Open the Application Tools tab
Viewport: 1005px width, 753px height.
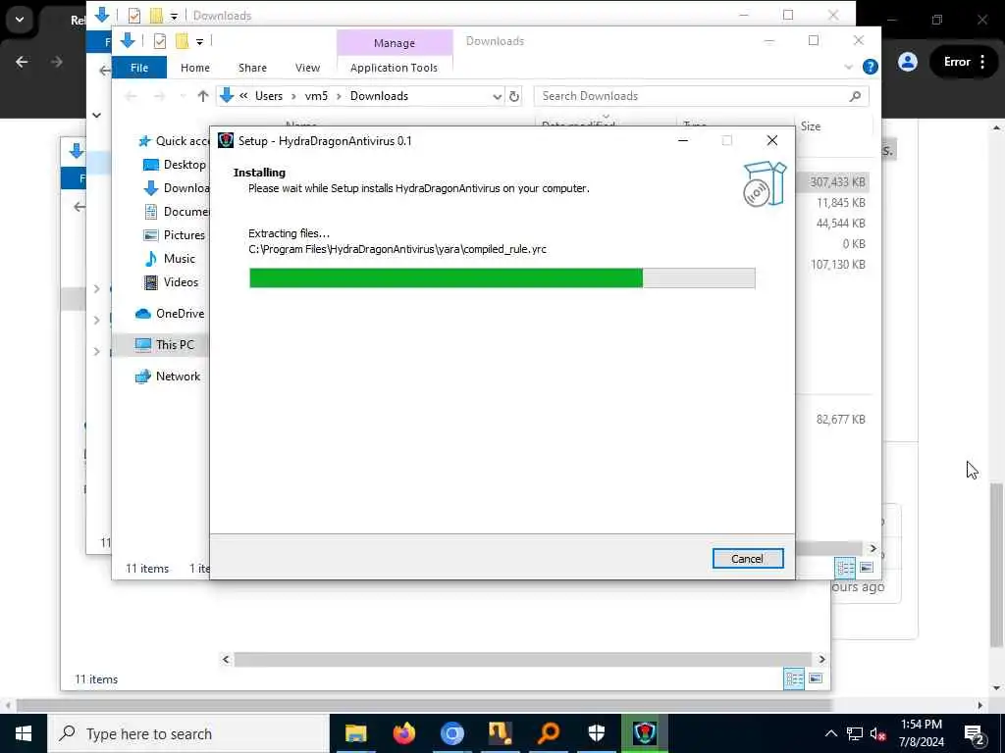tap(394, 68)
